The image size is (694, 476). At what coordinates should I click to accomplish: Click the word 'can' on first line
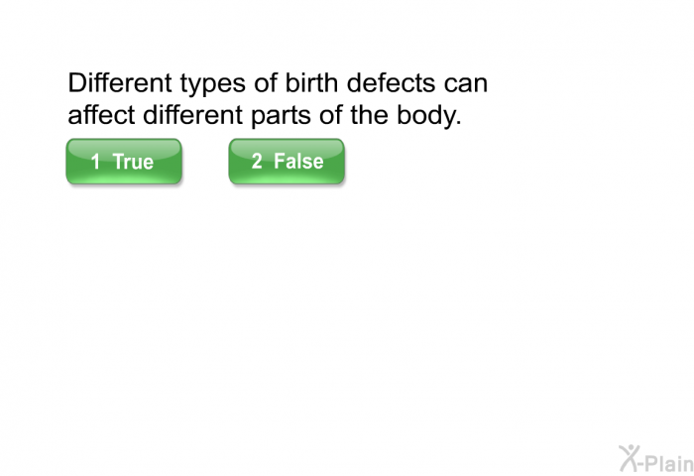[x=466, y=84]
